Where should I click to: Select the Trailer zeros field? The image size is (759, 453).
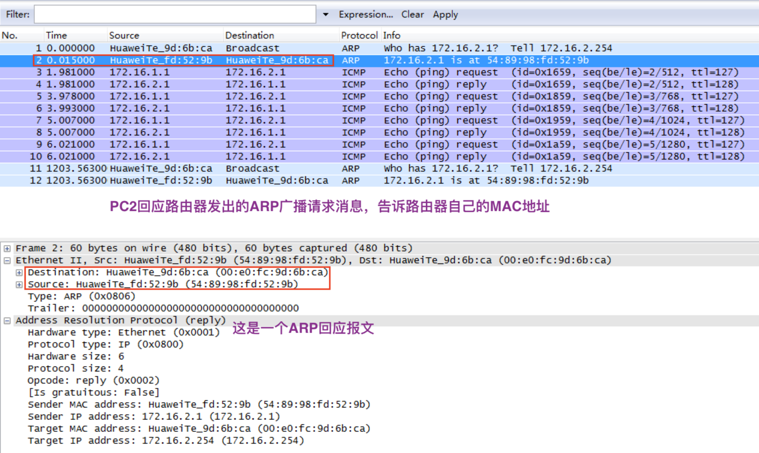163,308
